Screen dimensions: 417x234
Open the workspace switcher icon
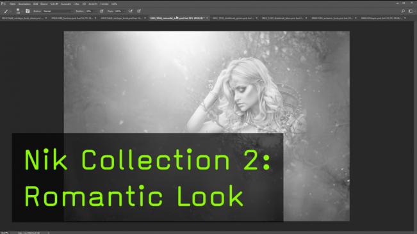(411, 11)
